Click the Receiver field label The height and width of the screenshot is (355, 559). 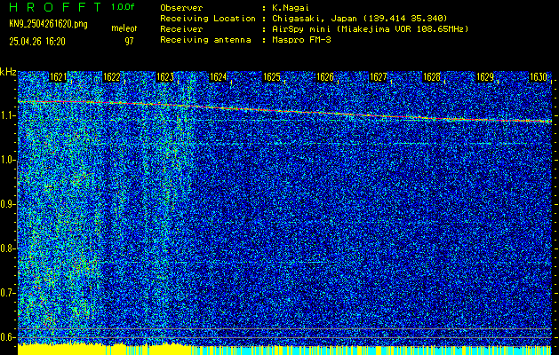tap(181, 29)
